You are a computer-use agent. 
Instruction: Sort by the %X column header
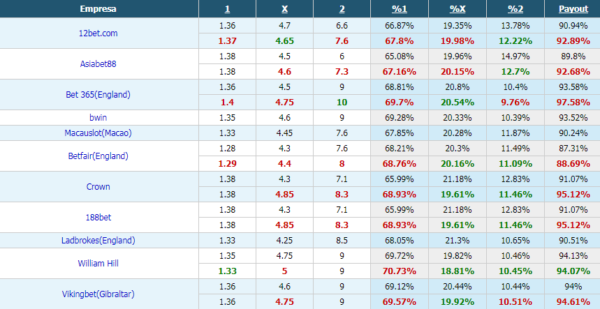(x=458, y=9)
